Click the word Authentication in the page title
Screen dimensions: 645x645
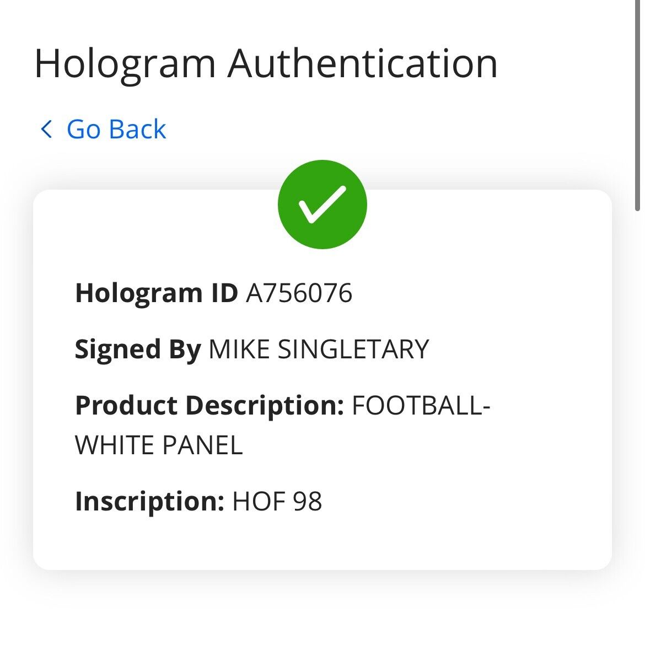coord(363,63)
